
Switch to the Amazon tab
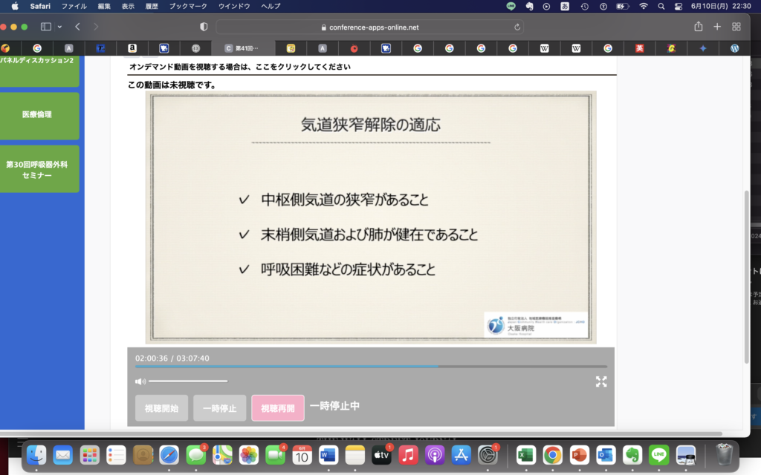point(132,48)
